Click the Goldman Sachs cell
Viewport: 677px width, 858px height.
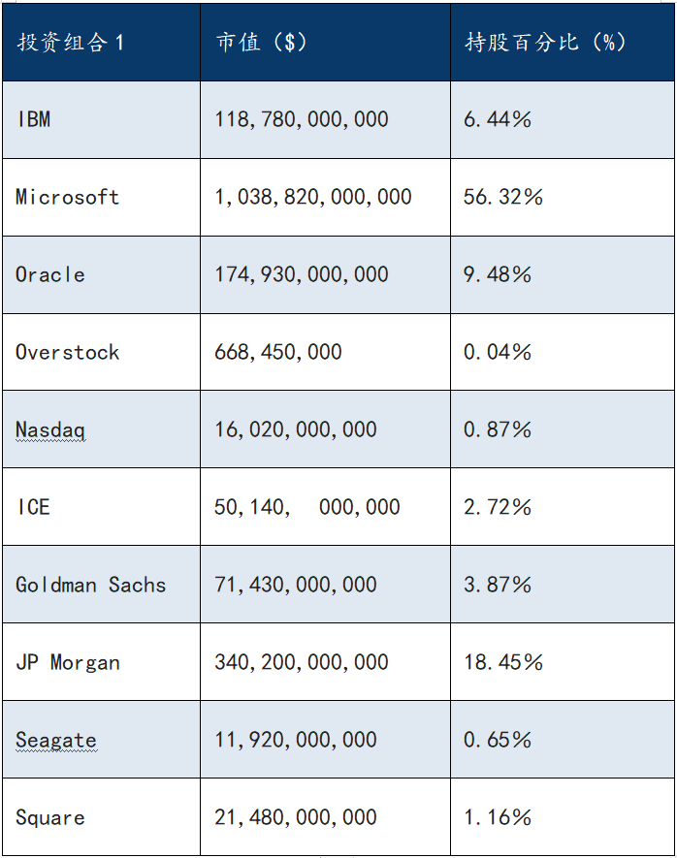91,586
